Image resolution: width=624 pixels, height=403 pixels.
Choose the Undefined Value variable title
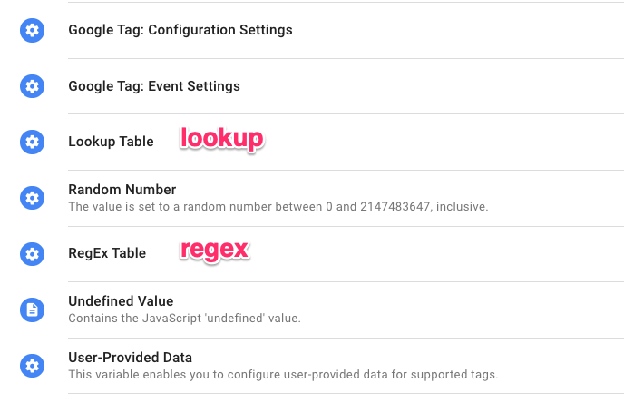point(121,301)
